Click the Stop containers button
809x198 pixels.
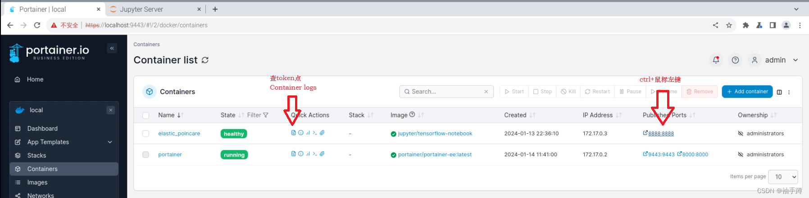542,92
